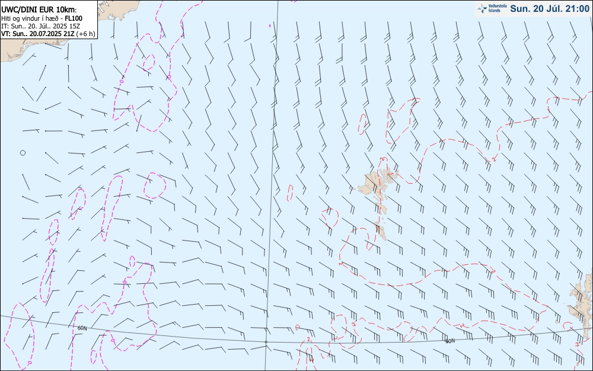
Task: Click the left '60N' latitude label
Action: 82,328
